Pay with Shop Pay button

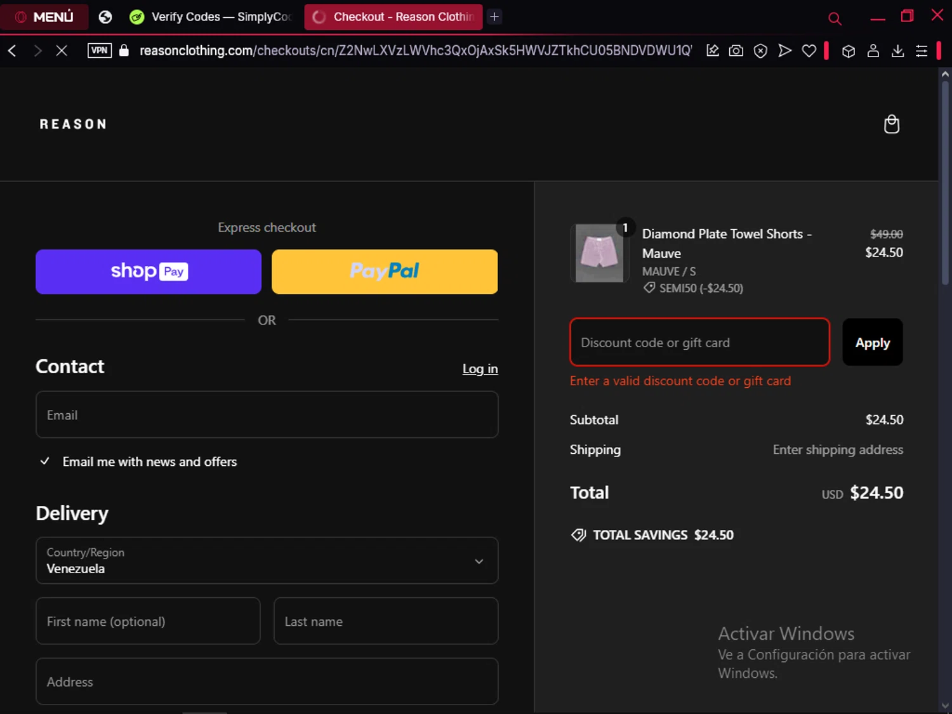pyautogui.click(x=149, y=272)
